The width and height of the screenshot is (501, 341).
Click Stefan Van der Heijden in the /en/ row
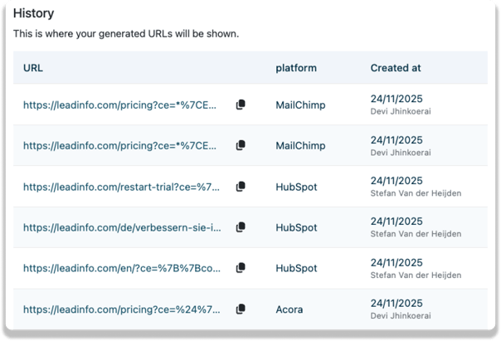point(415,275)
